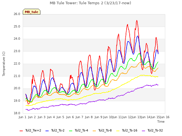Click the yellow Tul2_Ts-16 legend swatch

coord(118,131)
